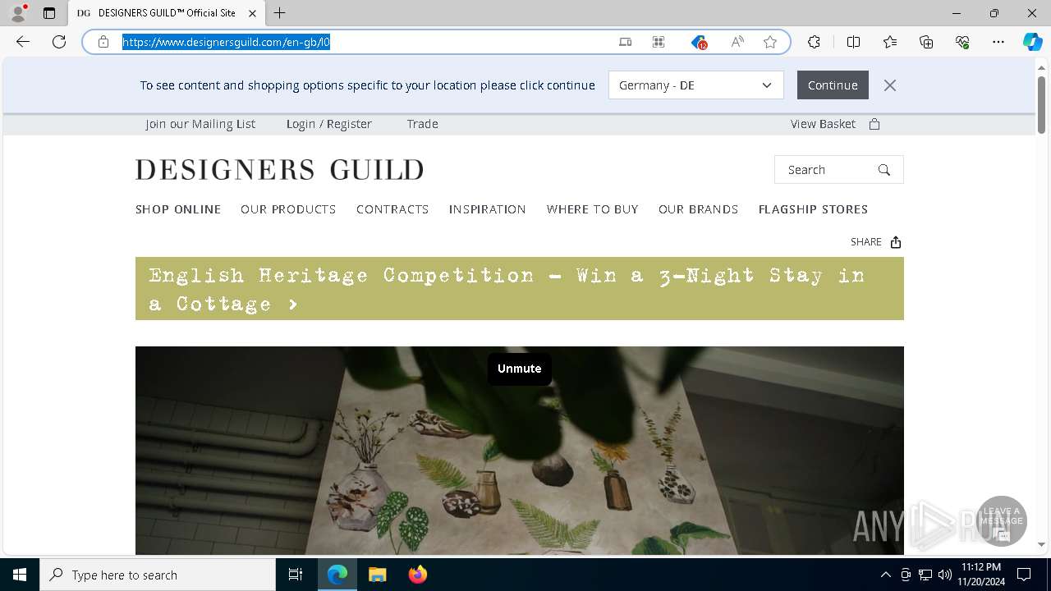
Task: Launch Firefox from taskbar
Action: coord(418,575)
